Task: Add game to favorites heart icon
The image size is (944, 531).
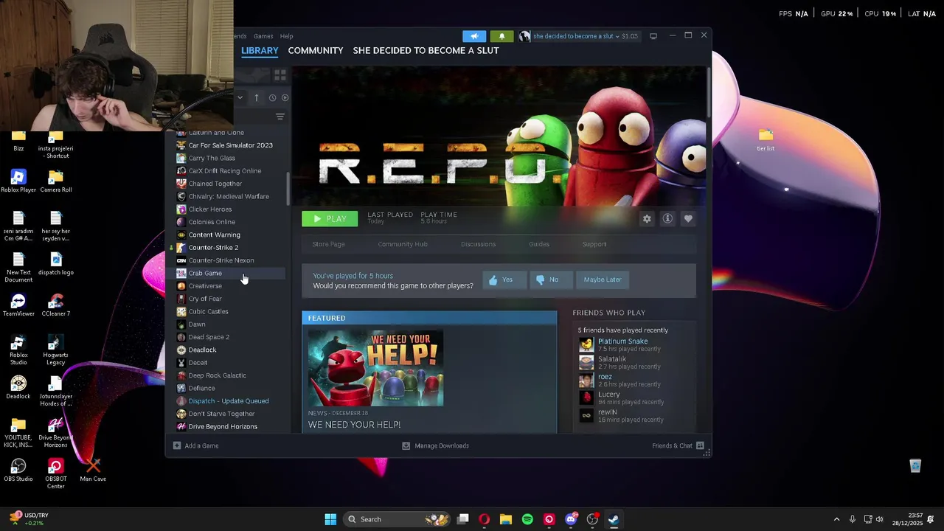Action: [688, 219]
